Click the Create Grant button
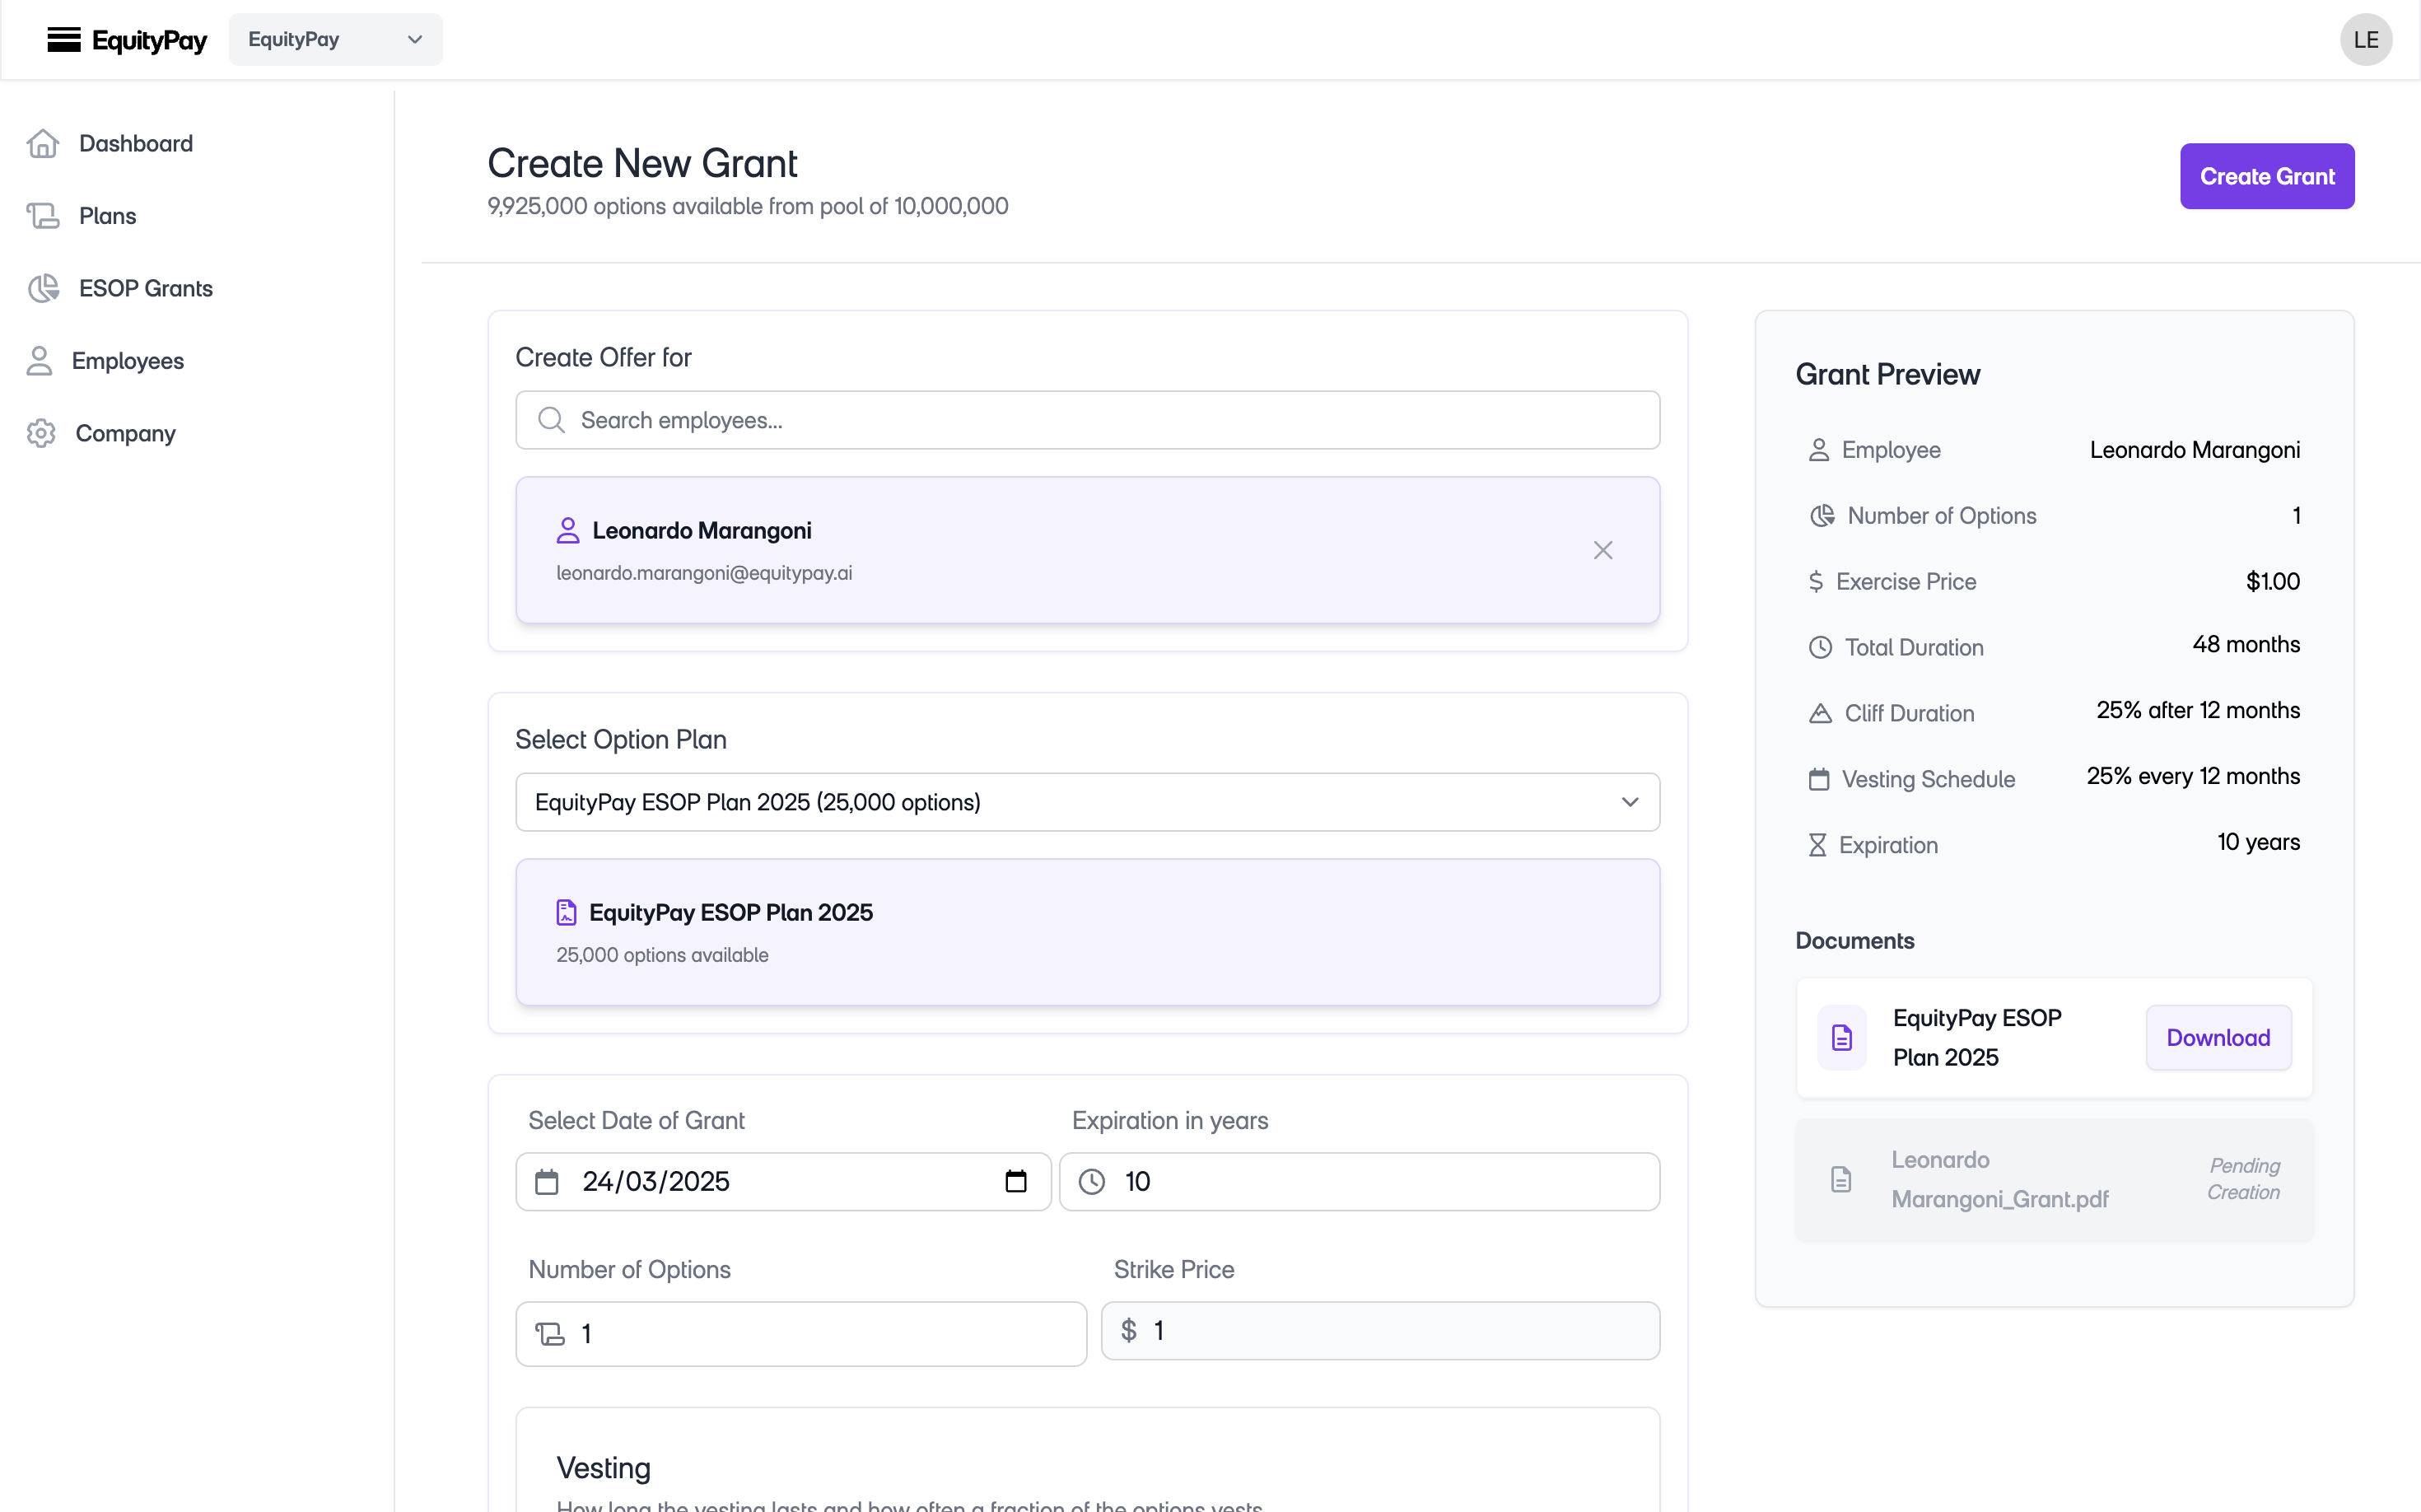The image size is (2421, 1512). pyautogui.click(x=2267, y=176)
